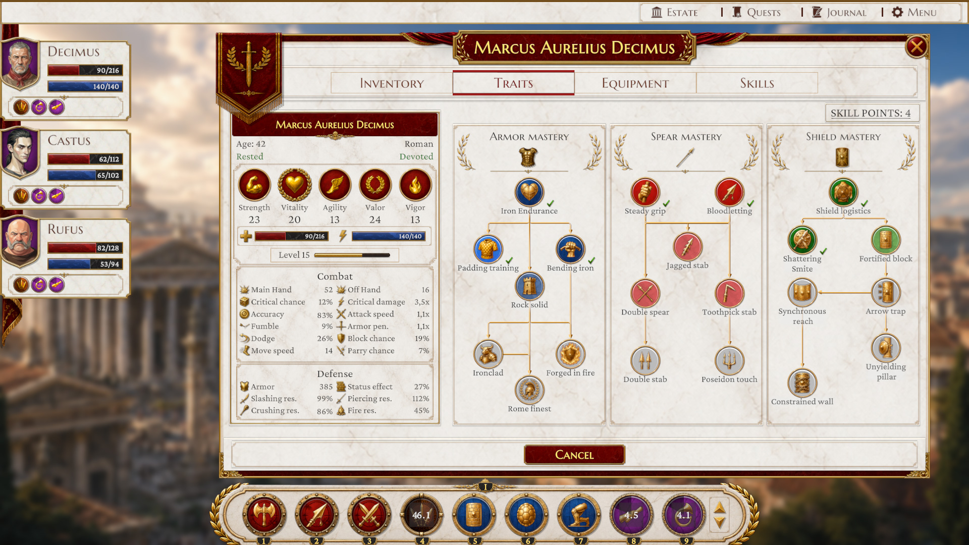This screenshot has width=969, height=545.
Task: Activate turtle shell ability in slot 6
Action: 526,515
